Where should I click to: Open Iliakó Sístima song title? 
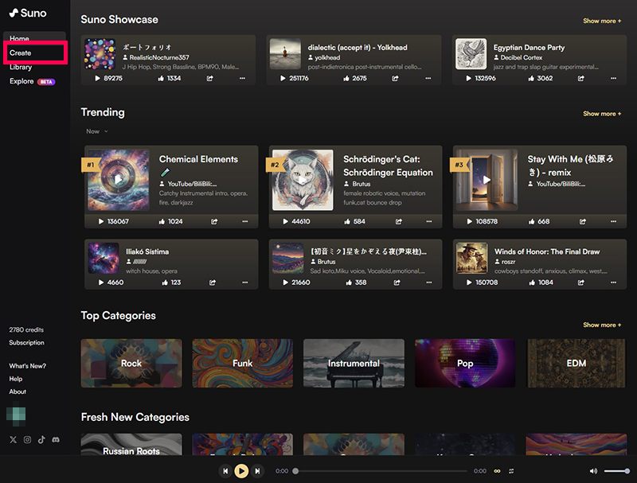click(x=147, y=252)
